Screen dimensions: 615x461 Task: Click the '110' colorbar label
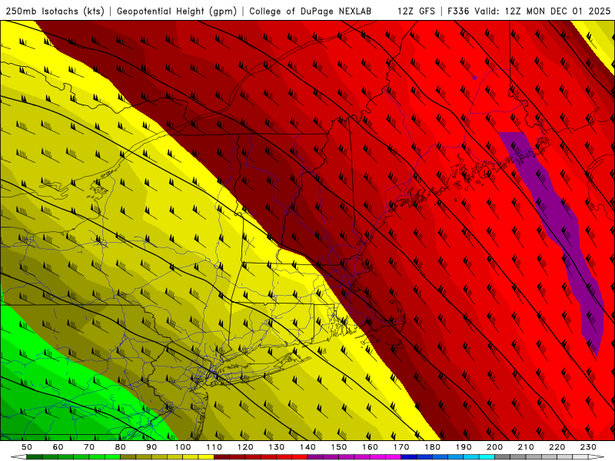[214, 447]
